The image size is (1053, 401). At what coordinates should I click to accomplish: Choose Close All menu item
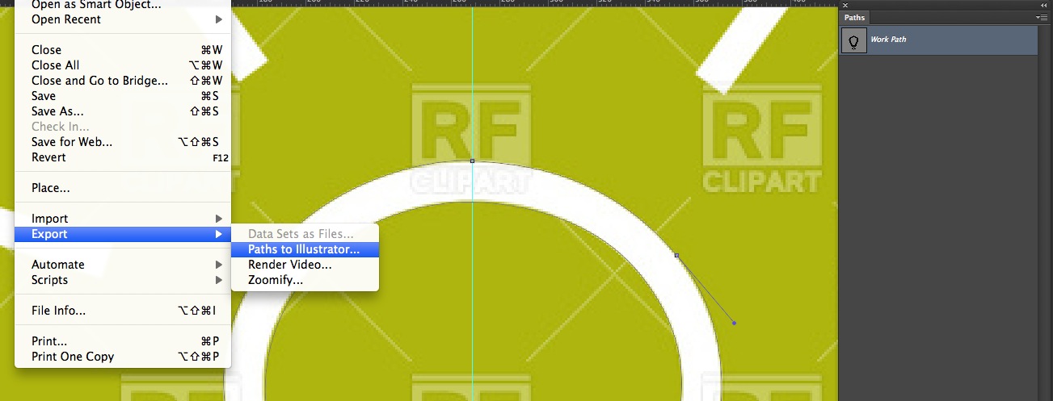coord(123,65)
